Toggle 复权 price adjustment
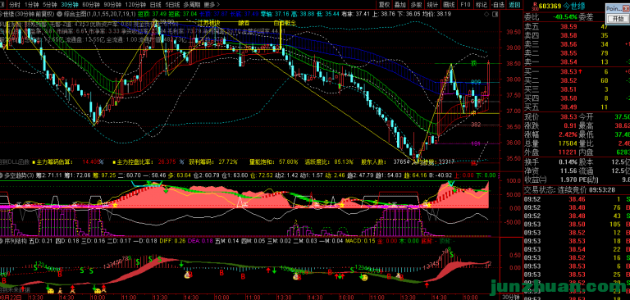This screenshot has width=630, height=300. (384, 5)
